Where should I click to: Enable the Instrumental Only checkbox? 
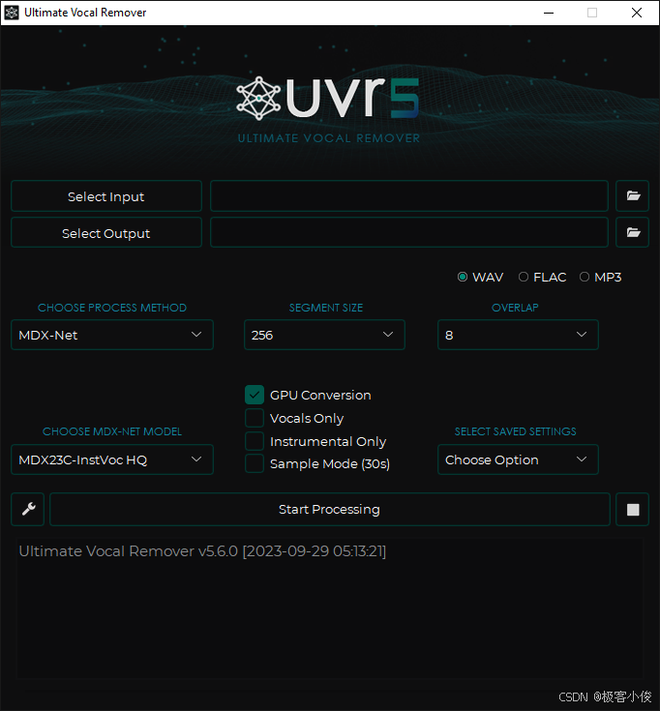[255, 441]
